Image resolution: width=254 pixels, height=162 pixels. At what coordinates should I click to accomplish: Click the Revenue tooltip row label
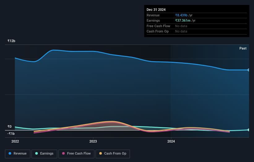(x=153, y=15)
